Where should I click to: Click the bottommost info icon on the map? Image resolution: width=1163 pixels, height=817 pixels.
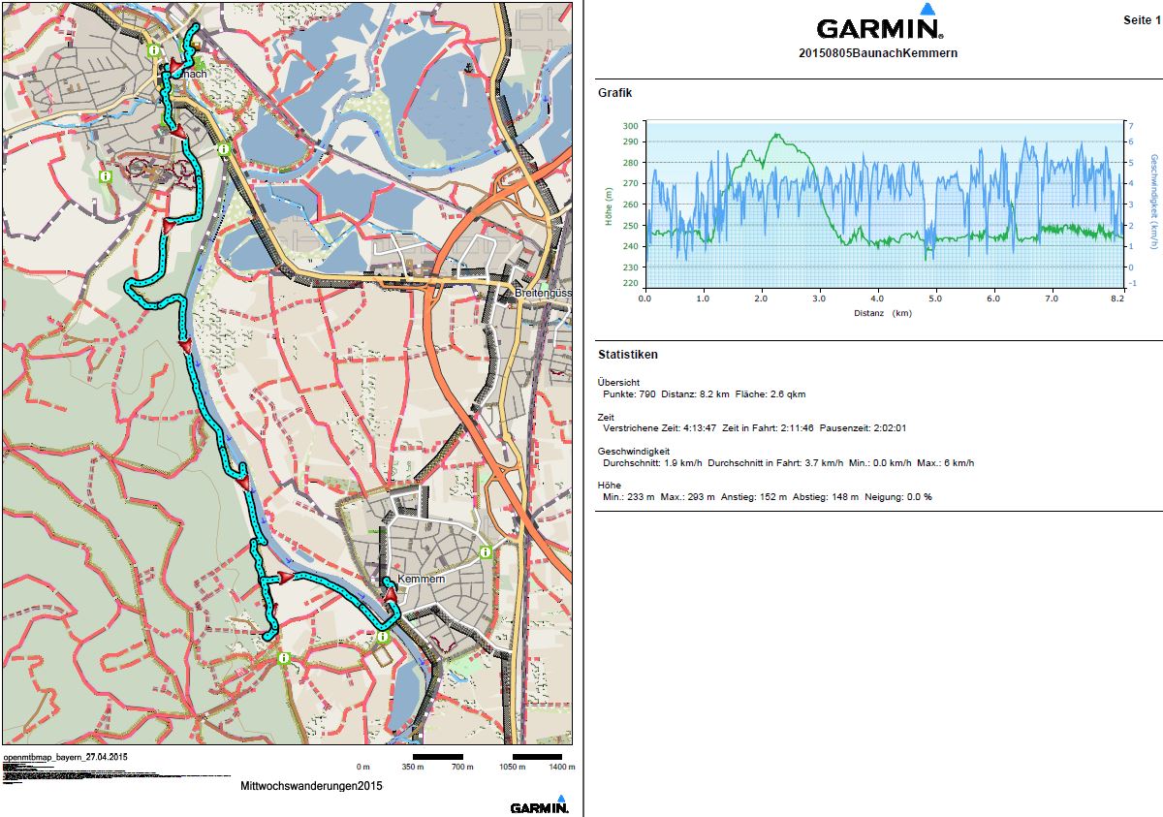click(x=283, y=658)
